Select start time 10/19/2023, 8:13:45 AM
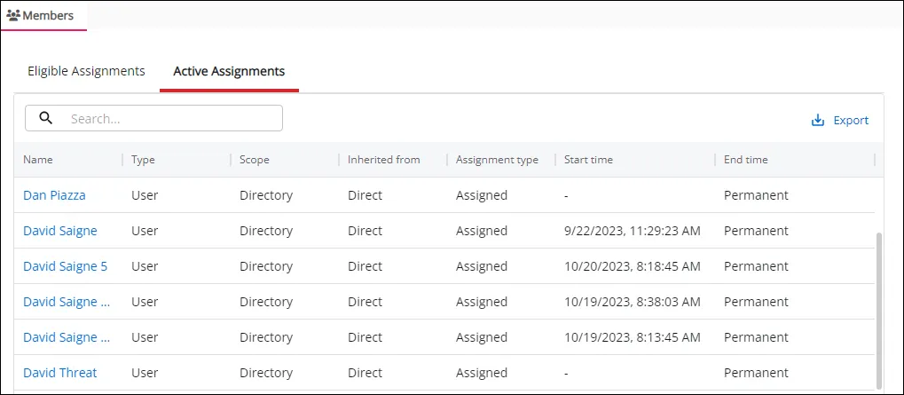This screenshot has width=904, height=395. (633, 337)
